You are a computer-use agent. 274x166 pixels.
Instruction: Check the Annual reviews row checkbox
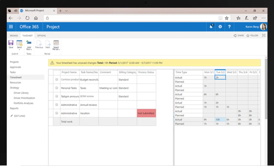[x=57, y=105]
